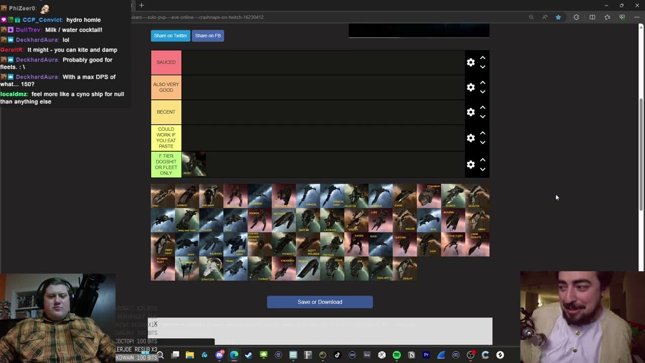Click the Share on FB button
Screen dimensions: 645x363
click(208, 36)
